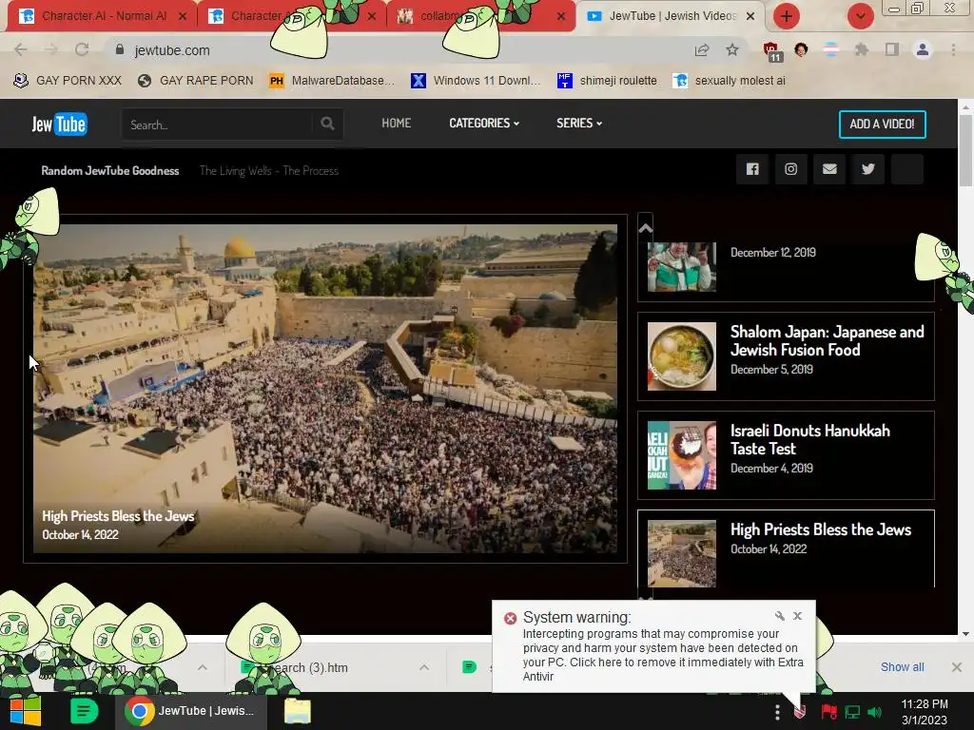Click the ramen bowl thumbnail

tap(681, 356)
